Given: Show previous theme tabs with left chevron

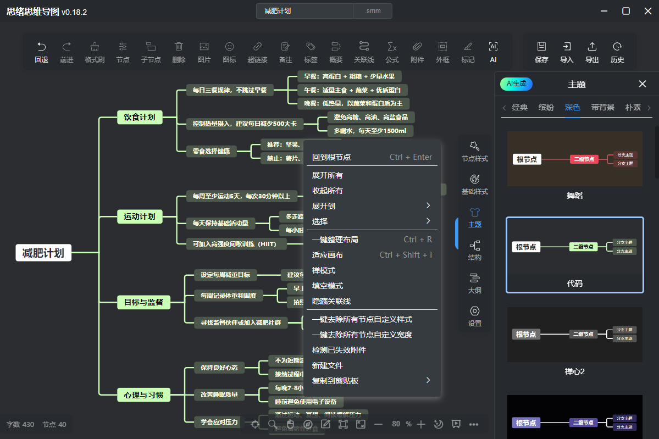Looking at the screenshot, I should (505, 108).
